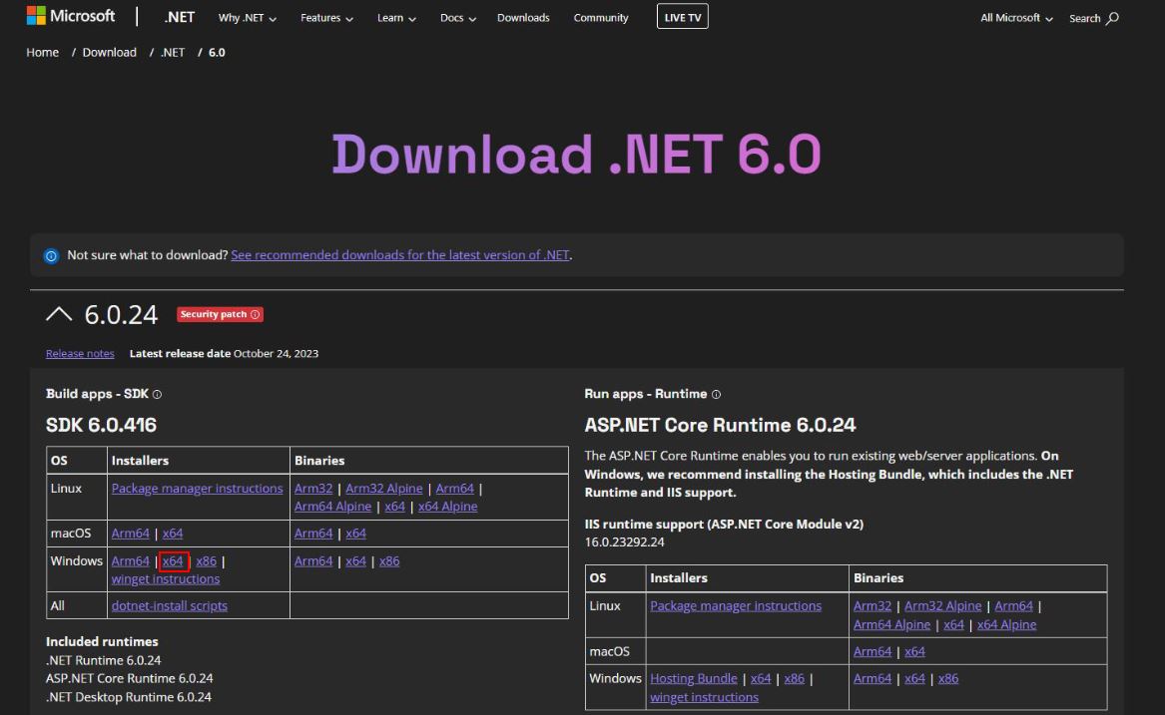Open the Release notes link
Image resolution: width=1165 pixels, height=715 pixels.
[80, 354]
